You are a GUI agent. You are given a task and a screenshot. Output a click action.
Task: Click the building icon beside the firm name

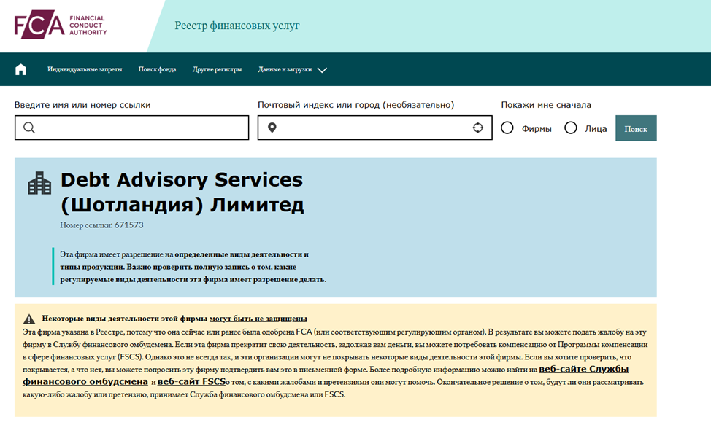tap(39, 183)
